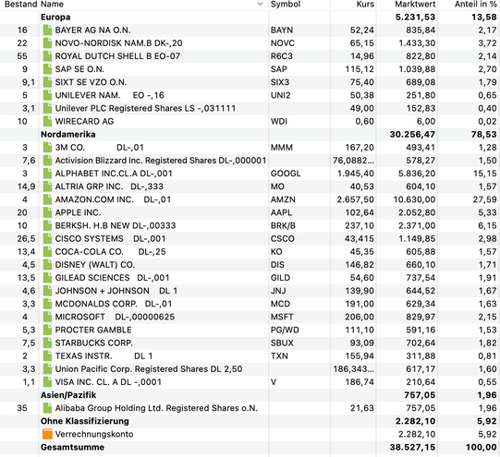Viewport: 500px width, 457px height.
Task: Click the AMZN symbol cell
Action: pyautogui.click(x=283, y=199)
